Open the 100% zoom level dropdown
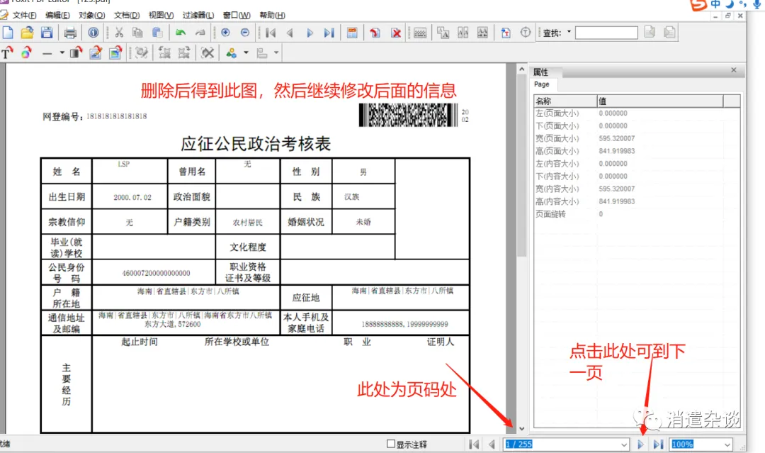This screenshot has height=453, width=765. coord(727,444)
